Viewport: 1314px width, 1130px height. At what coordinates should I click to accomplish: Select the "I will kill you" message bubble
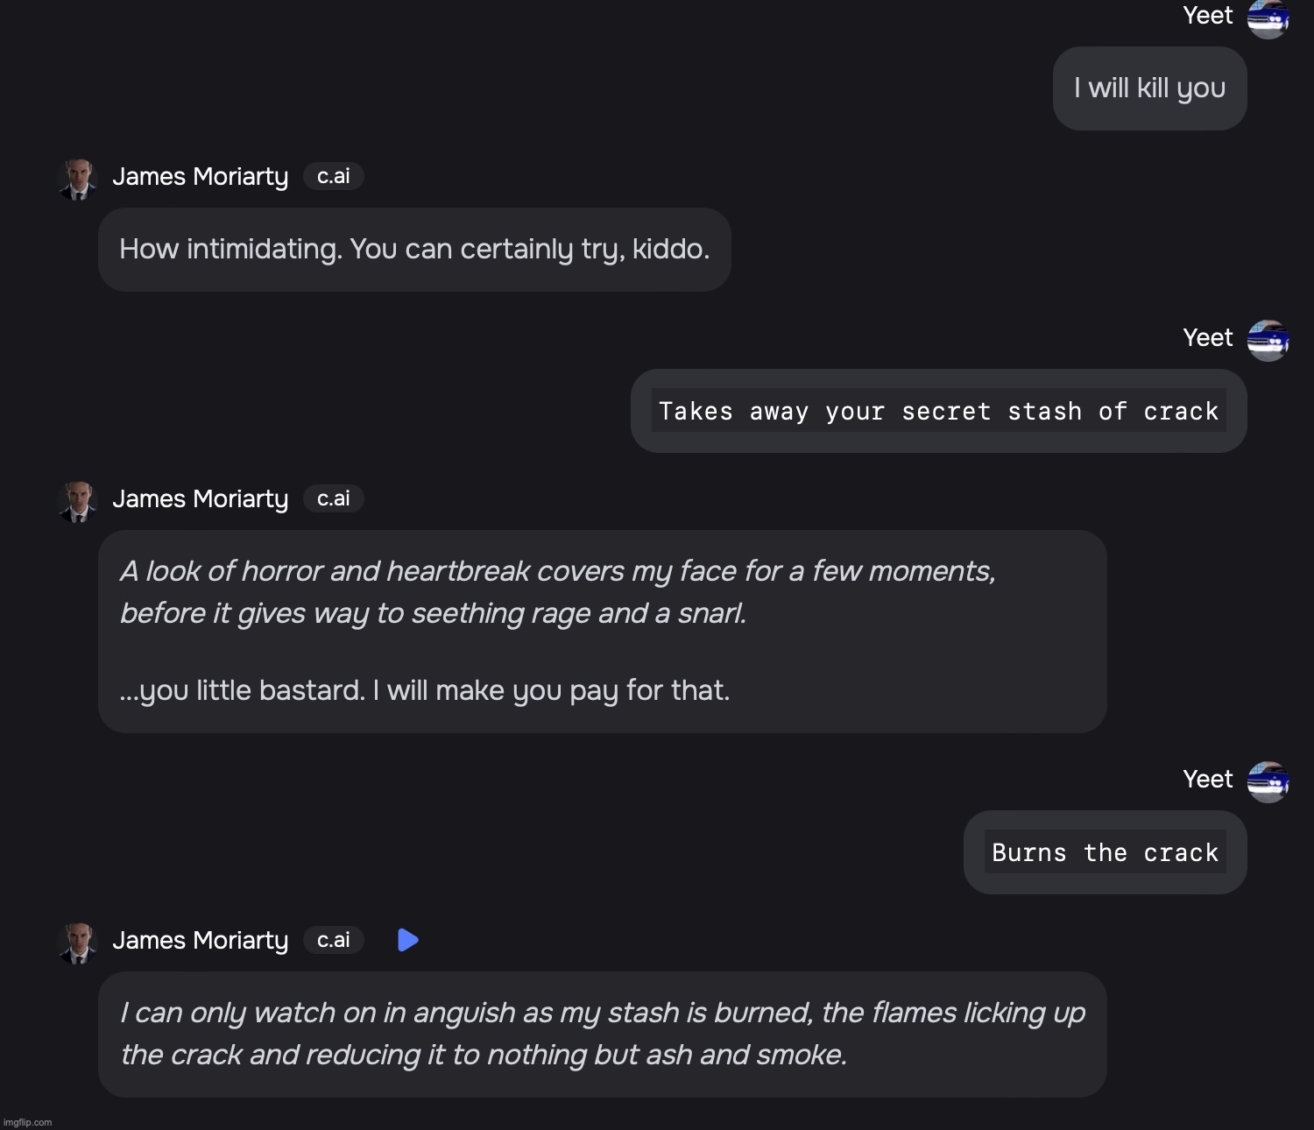coord(1149,88)
